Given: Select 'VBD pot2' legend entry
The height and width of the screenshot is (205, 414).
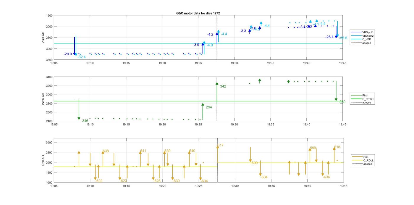Looking at the screenshot, I should click(x=363, y=36).
